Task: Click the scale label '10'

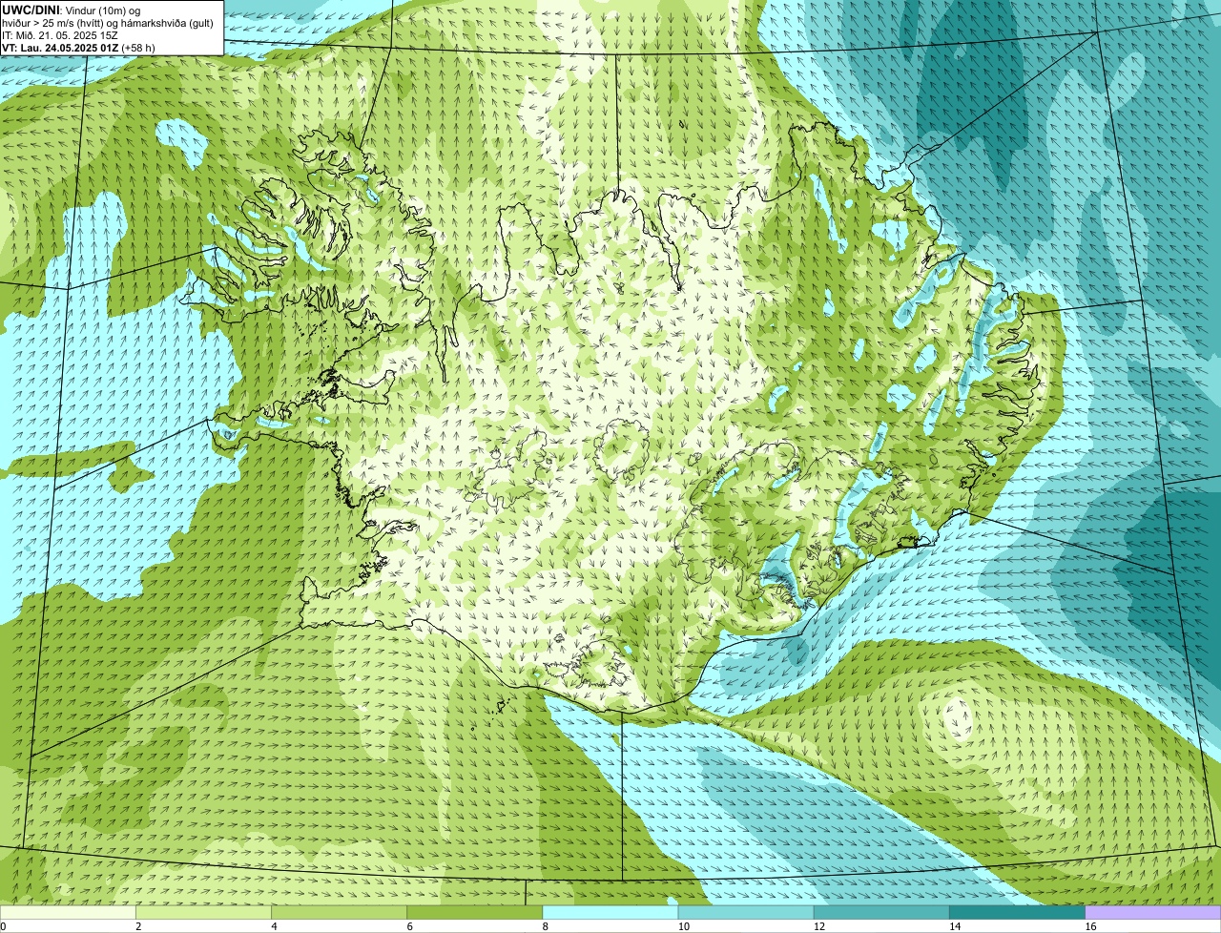Action: tap(683, 926)
